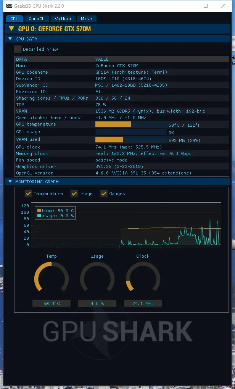This screenshot has height=389, width=235.
Task: Maximize the GPU Shark window
Action: [x=206, y=6]
